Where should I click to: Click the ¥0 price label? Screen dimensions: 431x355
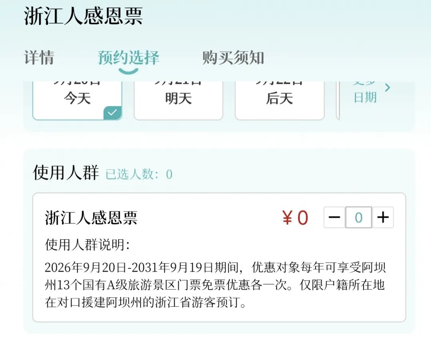tap(295, 218)
